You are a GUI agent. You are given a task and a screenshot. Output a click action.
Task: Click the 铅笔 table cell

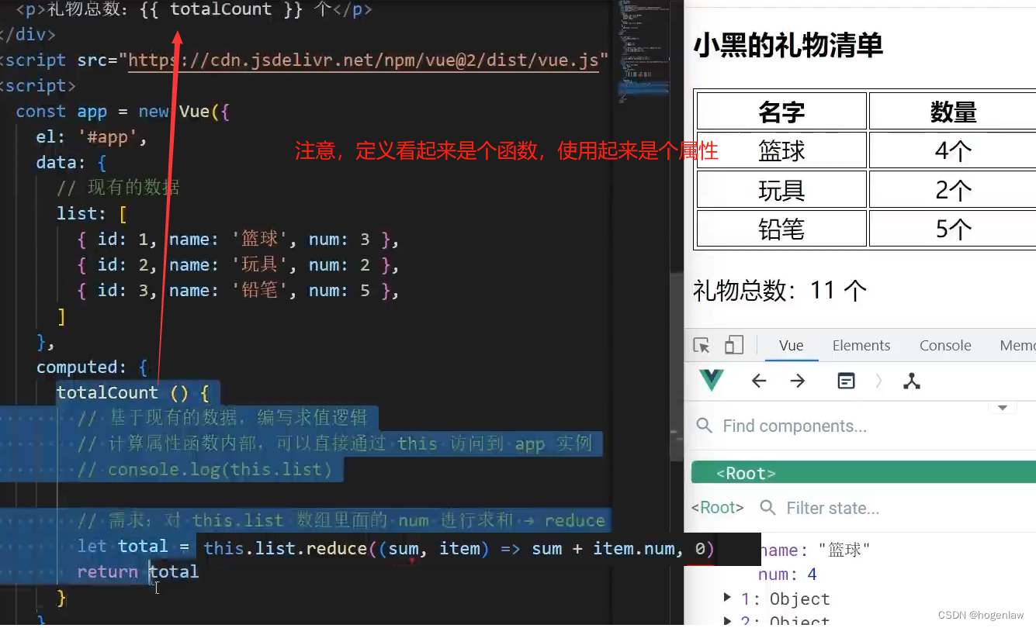pos(781,229)
